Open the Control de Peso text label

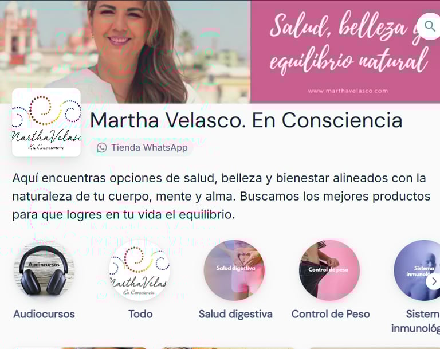coord(331,314)
